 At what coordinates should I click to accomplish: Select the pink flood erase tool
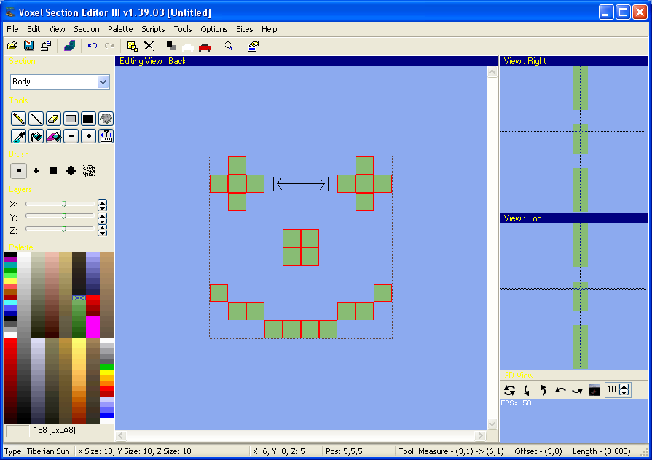pos(53,136)
